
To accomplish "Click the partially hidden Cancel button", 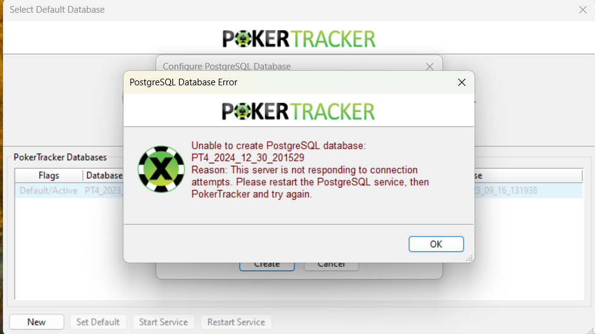I will [x=331, y=266].
